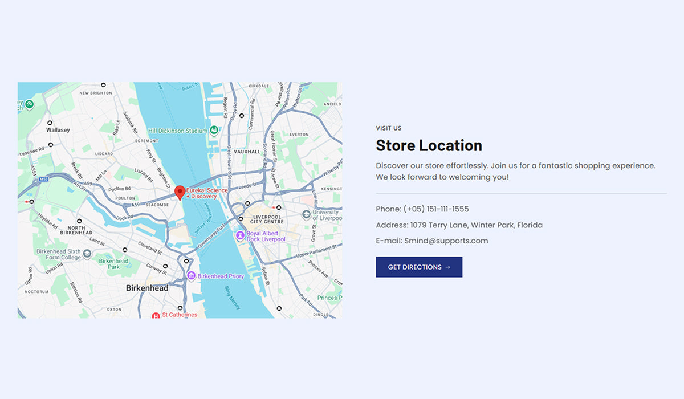
Task: Click the phone number (+05) 151-111-1555
Action: [x=436, y=209]
